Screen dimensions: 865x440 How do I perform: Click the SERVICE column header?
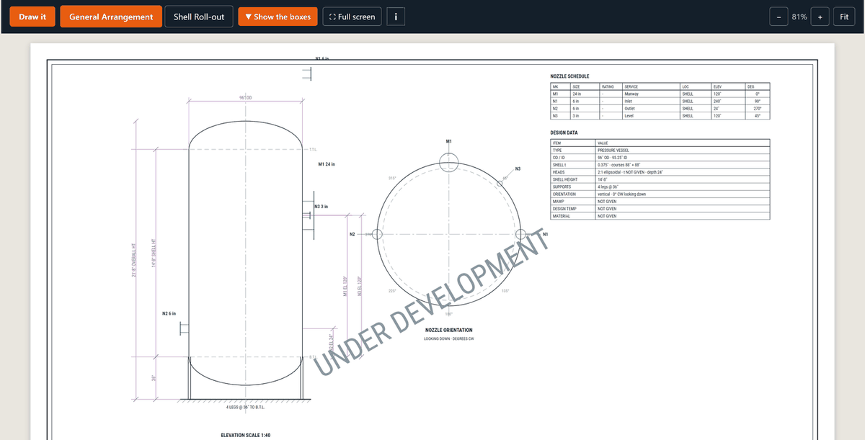pos(651,86)
